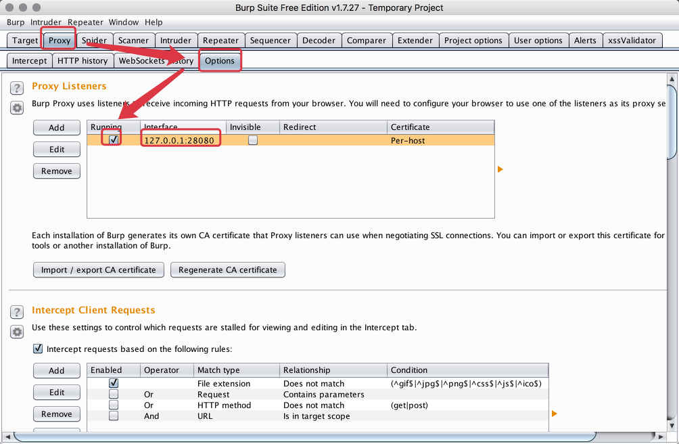Image resolution: width=679 pixels, height=444 pixels.
Task: Open the Repeater menu
Action: [85, 22]
